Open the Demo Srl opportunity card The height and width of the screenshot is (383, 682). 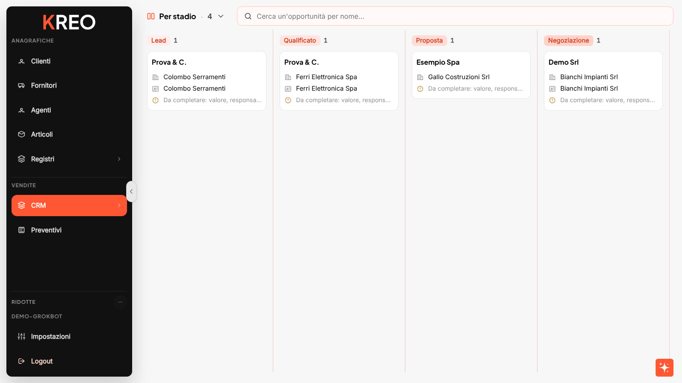pos(603,81)
